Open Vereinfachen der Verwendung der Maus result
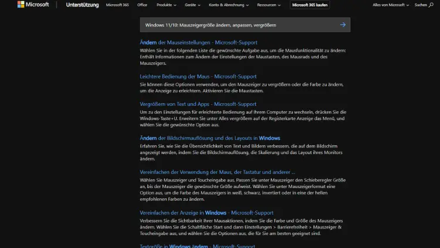The image size is (440, 248). pyautogui.click(x=218, y=172)
